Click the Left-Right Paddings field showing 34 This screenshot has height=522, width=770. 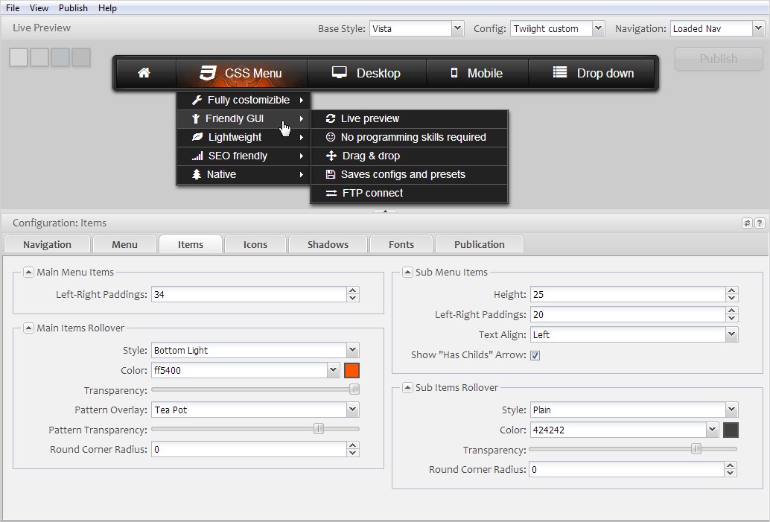point(248,294)
